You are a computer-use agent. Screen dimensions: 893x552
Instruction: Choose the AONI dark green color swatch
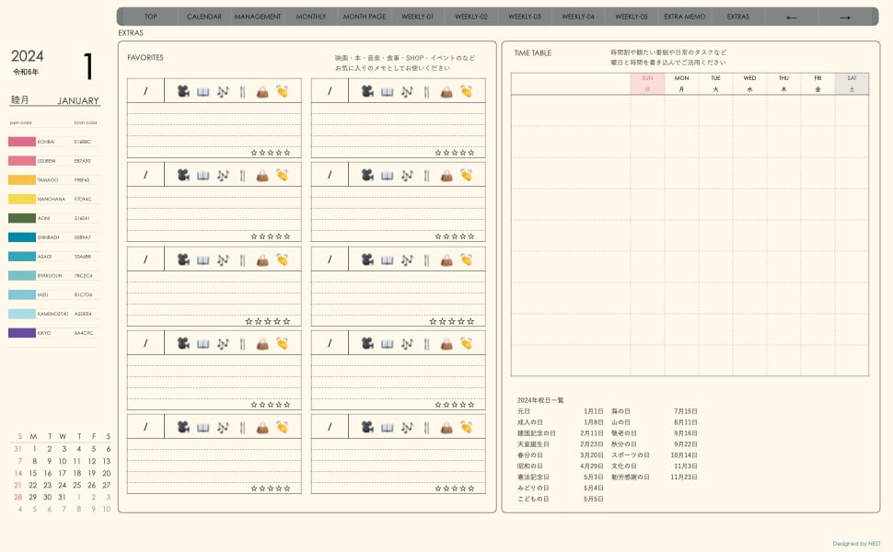click(22, 218)
